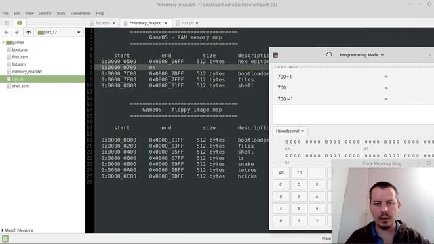
Task: Switch to the *memory_map.txt tab
Action: [x=146, y=23]
